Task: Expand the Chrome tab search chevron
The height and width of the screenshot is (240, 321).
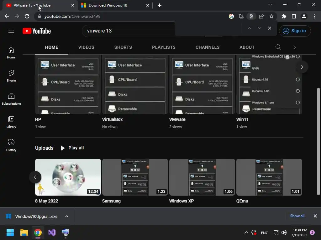Action: pos(271,4)
